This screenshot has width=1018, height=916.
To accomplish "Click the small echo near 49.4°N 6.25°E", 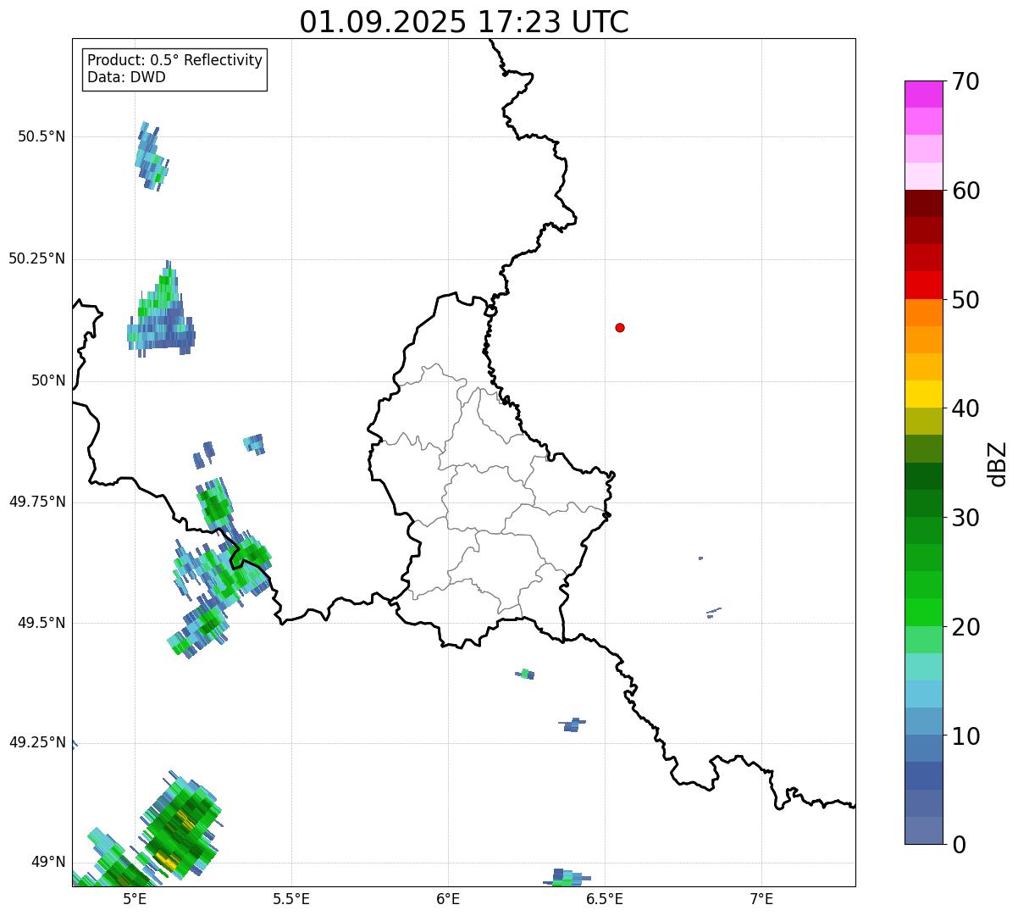I will (x=525, y=675).
